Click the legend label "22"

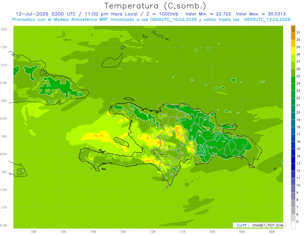(298, 98)
